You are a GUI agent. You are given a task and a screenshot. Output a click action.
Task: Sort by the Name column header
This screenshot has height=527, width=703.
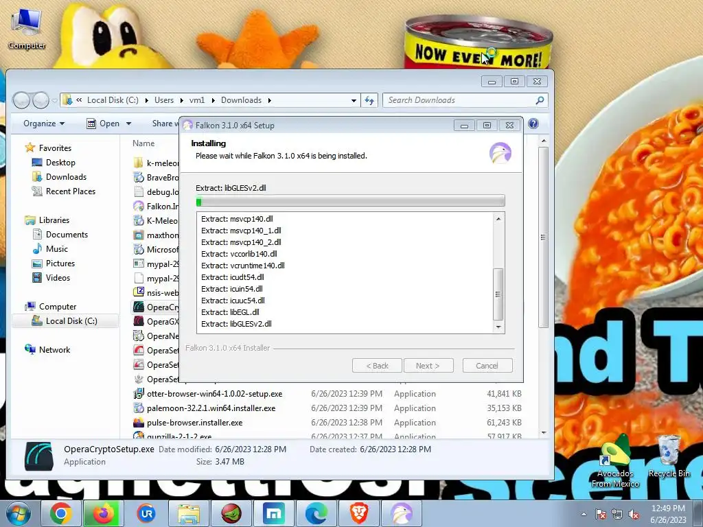pos(143,143)
